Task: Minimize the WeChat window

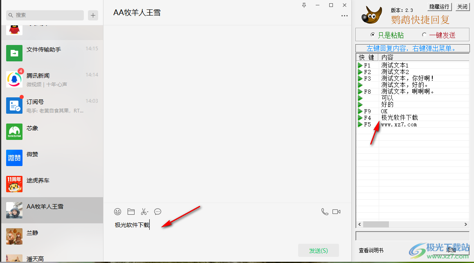Action: 317,5
